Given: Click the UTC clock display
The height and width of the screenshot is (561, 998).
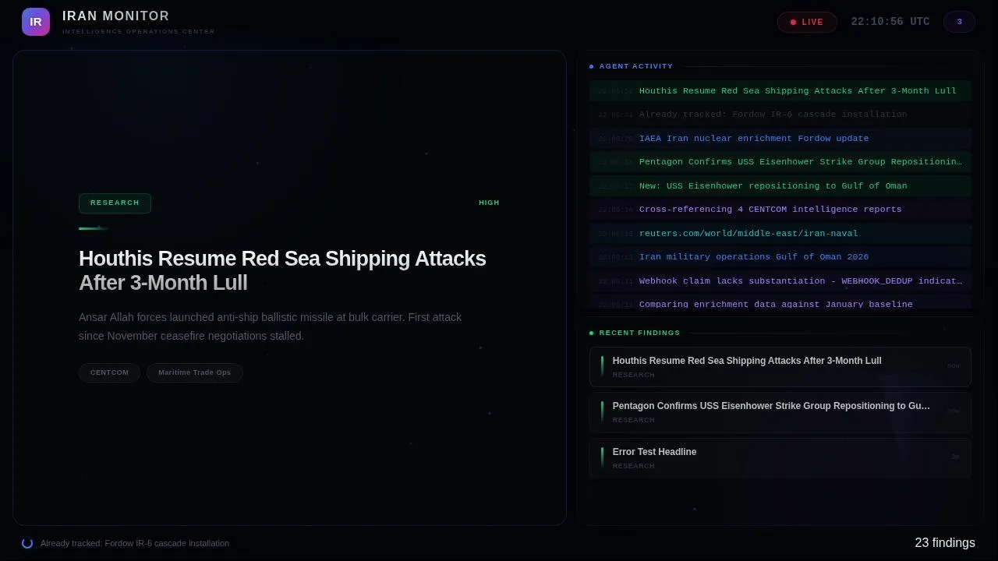Looking at the screenshot, I should 890,22.
